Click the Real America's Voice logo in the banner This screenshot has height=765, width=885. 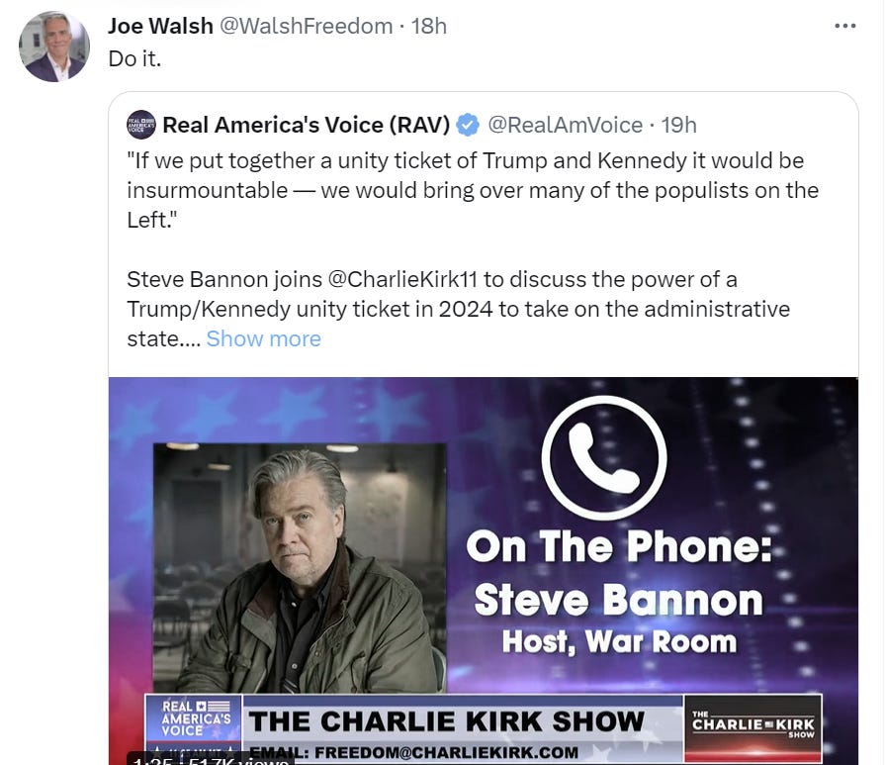click(194, 718)
